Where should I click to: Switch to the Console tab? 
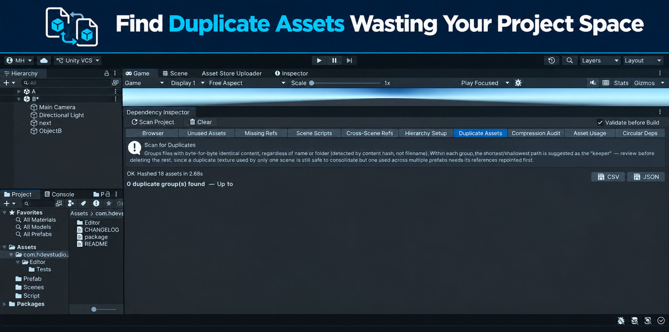(59, 194)
